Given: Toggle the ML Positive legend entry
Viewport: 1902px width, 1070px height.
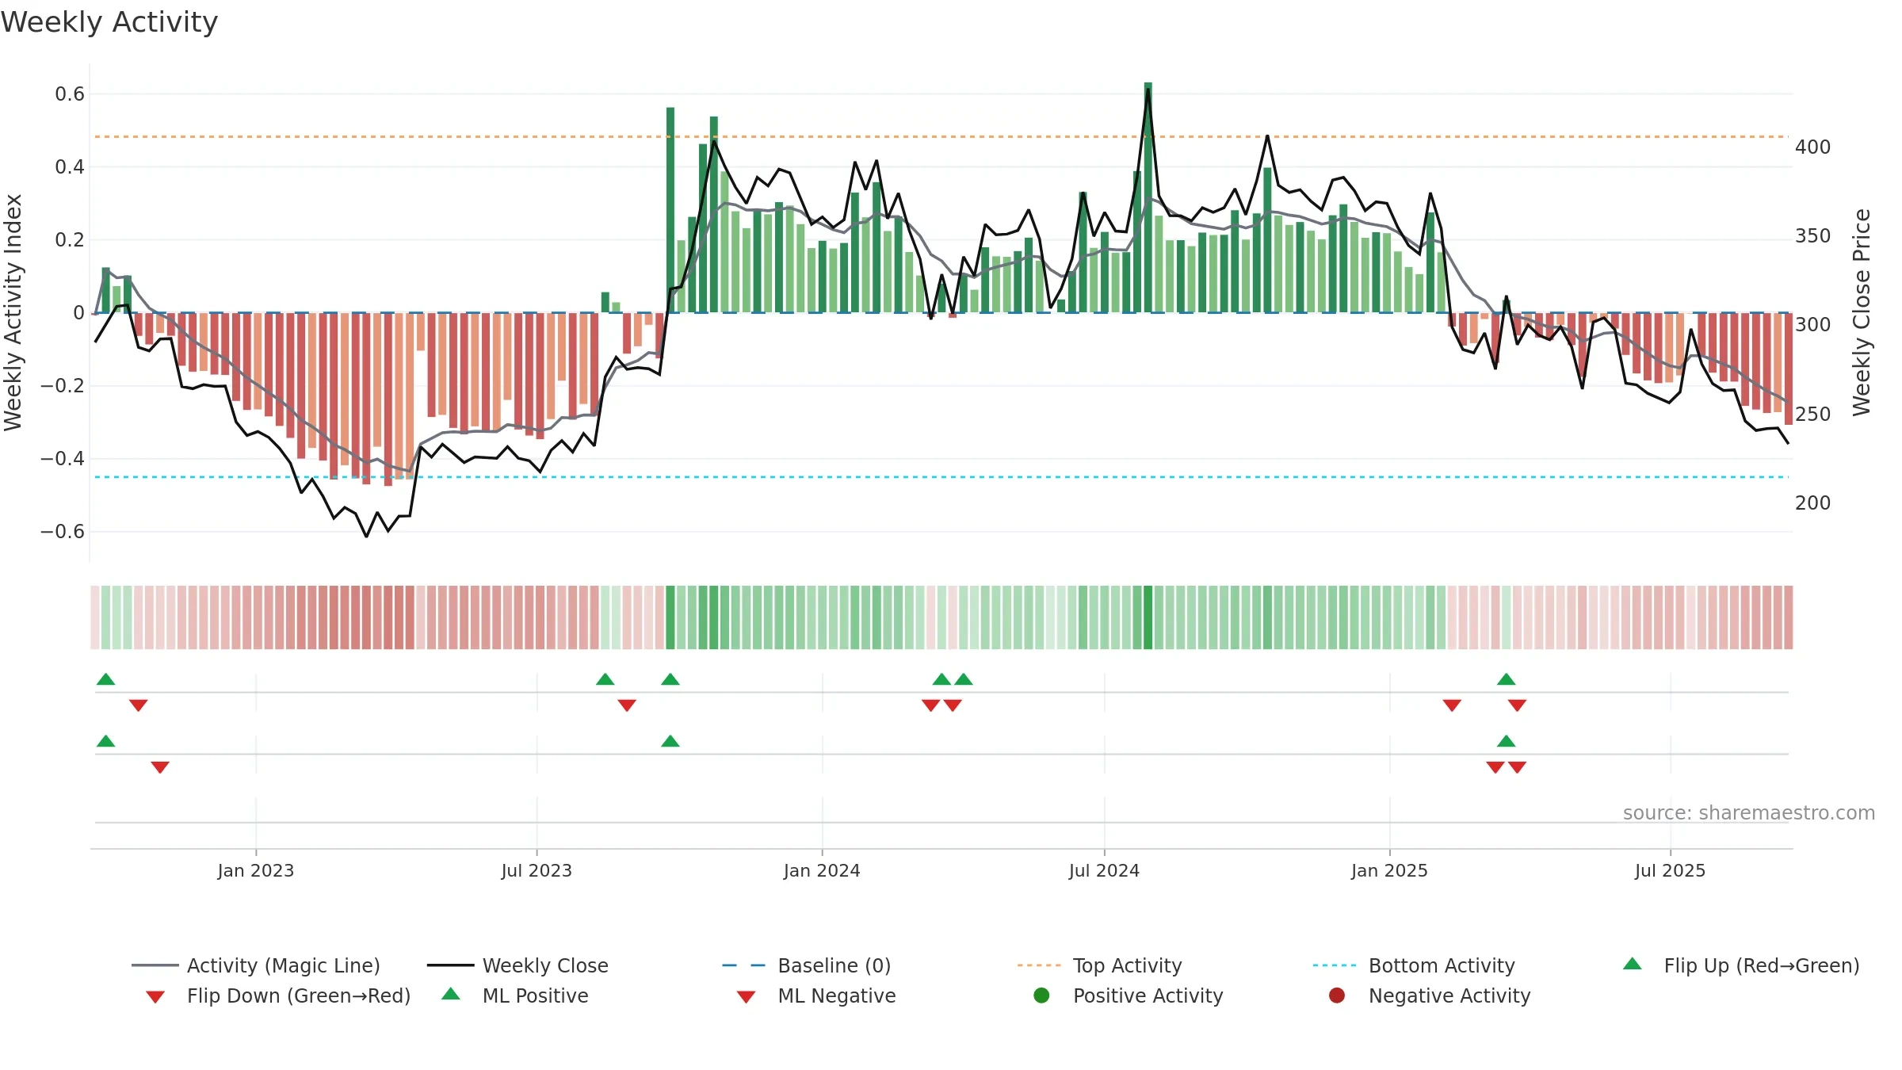Looking at the screenshot, I should click(515, 995).
